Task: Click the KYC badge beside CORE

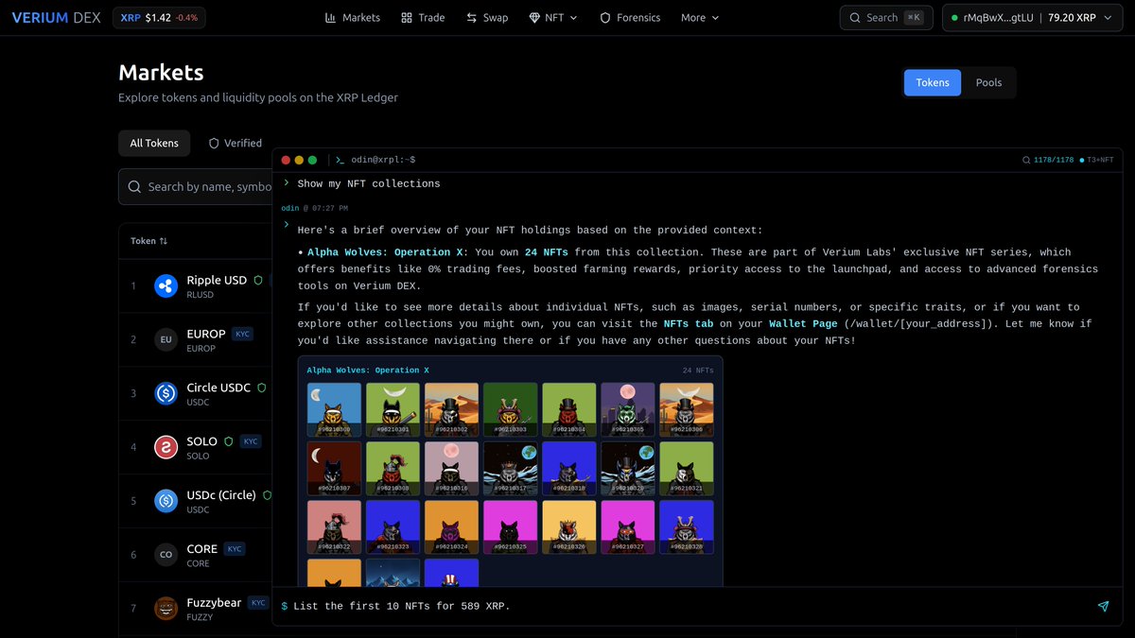Action: click(235, 548)
